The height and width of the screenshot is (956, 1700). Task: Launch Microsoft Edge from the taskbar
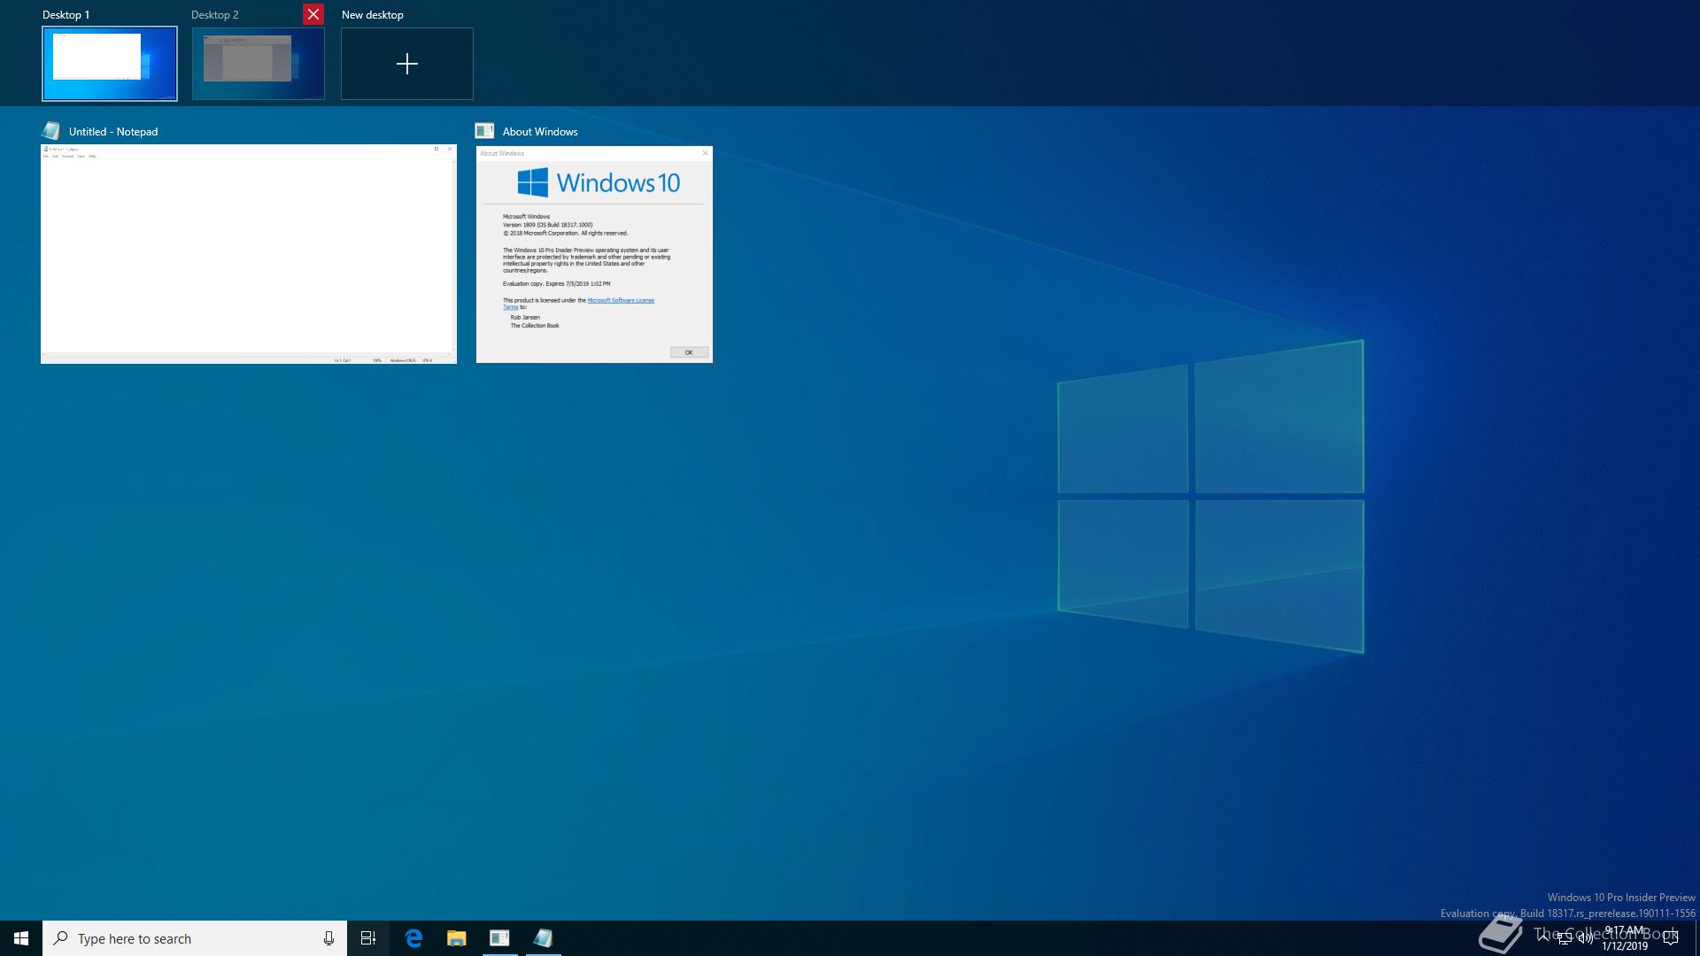413,938
